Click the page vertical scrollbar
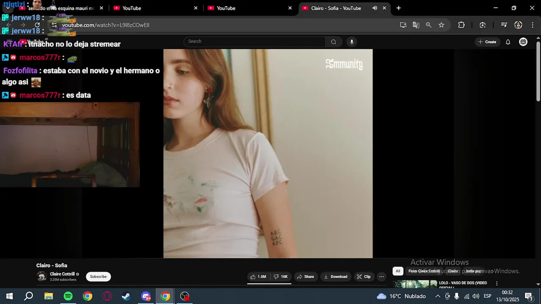Screen dimensions: 541x304 (x=538, y=71)
